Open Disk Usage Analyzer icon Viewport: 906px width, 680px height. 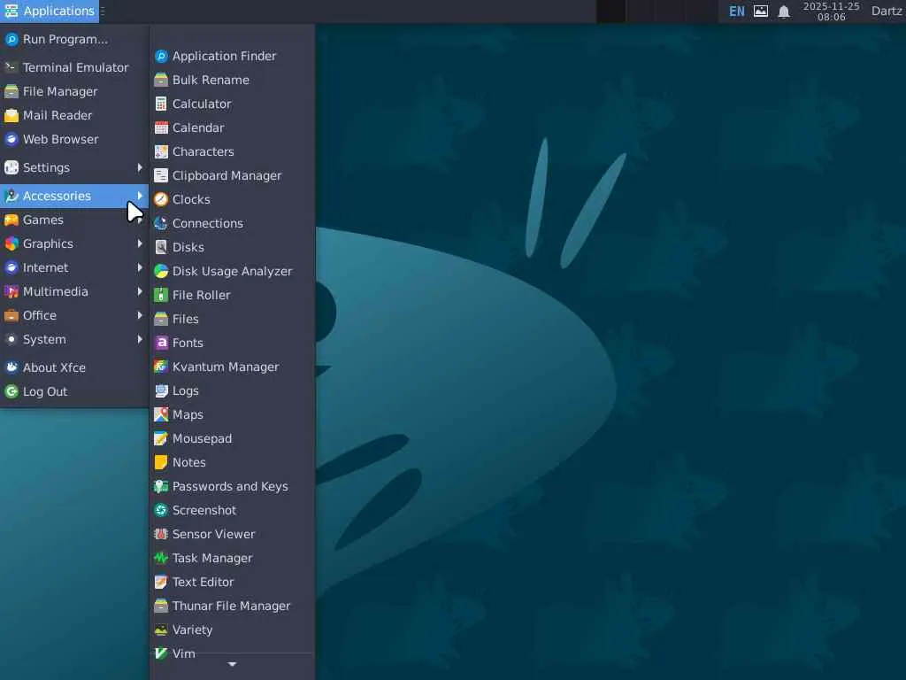(161, 271)
